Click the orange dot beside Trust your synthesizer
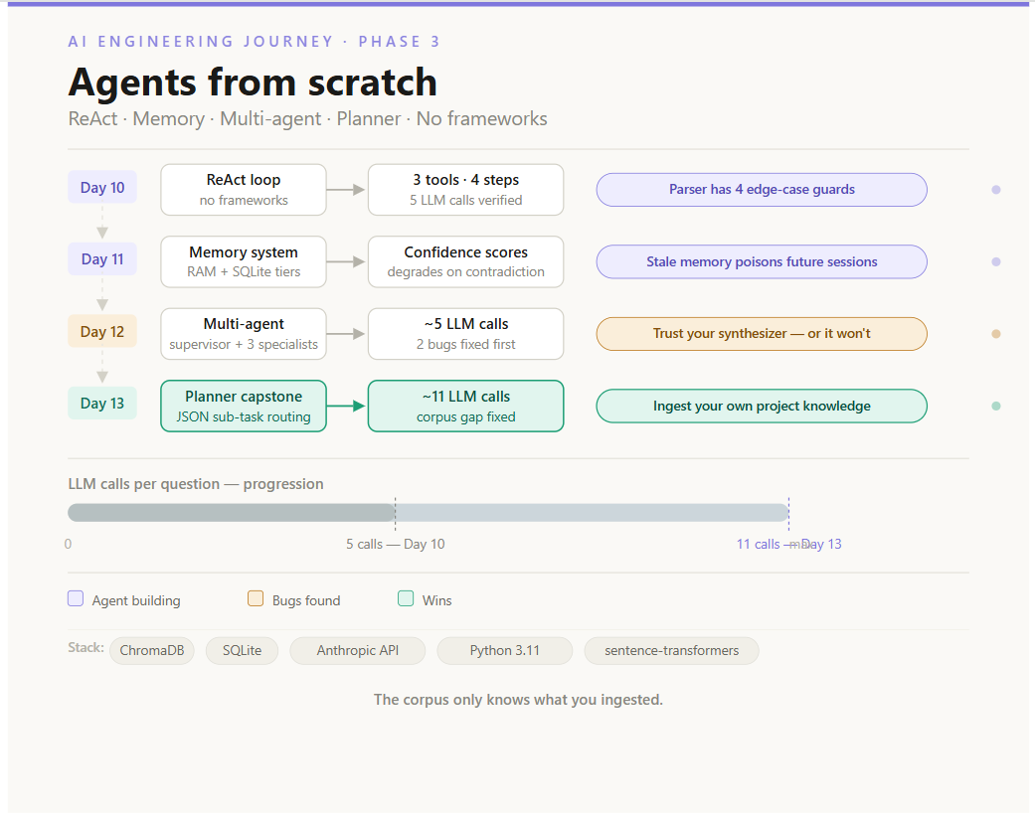 [x=996, y=334]
